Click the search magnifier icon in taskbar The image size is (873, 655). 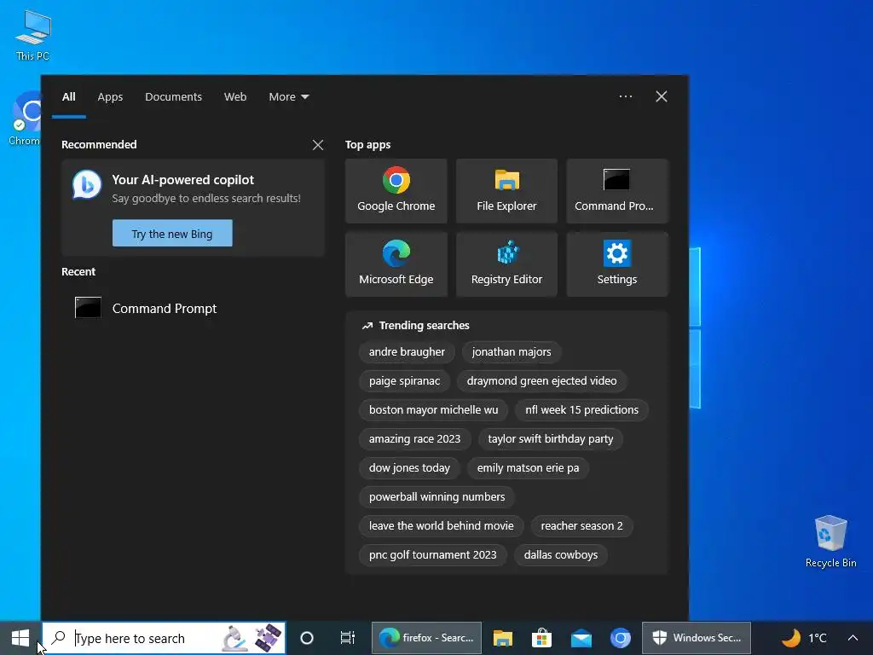(58, 638)
